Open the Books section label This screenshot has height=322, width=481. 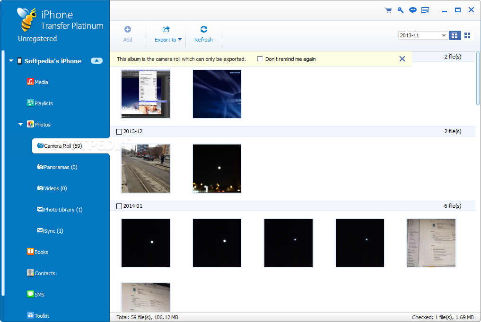point(41,252)
